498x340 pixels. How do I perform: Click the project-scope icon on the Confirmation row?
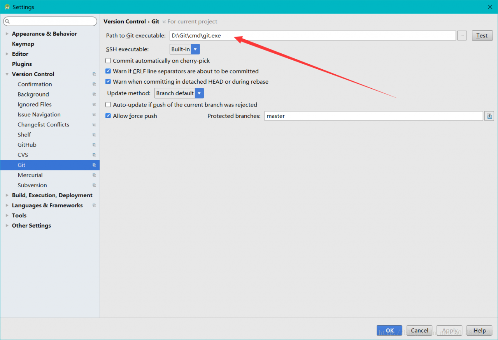[x=94, y=84]
